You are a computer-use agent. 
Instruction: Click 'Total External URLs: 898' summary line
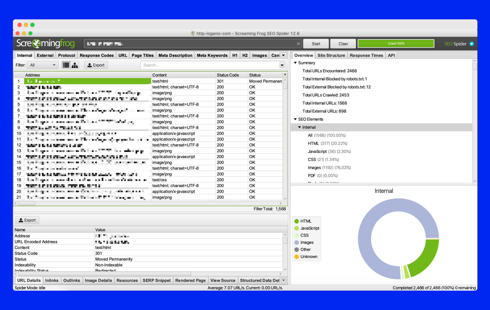pos(324,111)
